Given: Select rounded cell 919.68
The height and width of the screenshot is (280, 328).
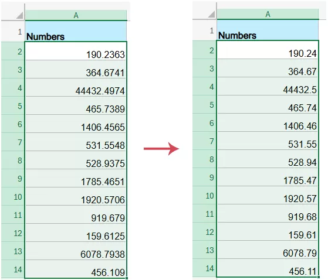Looking at the screenshot, I should [268, 213].
